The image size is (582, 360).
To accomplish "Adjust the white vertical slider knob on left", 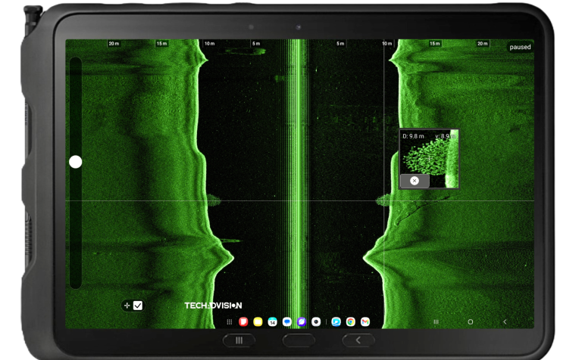I will click(75, 162).
